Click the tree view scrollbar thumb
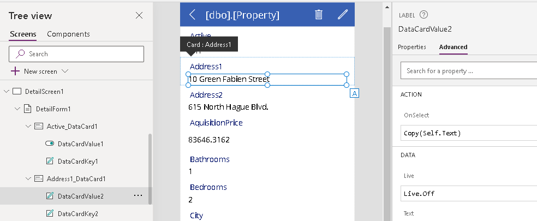This screenshot has width=537, height=221. [x=150, y=169]
